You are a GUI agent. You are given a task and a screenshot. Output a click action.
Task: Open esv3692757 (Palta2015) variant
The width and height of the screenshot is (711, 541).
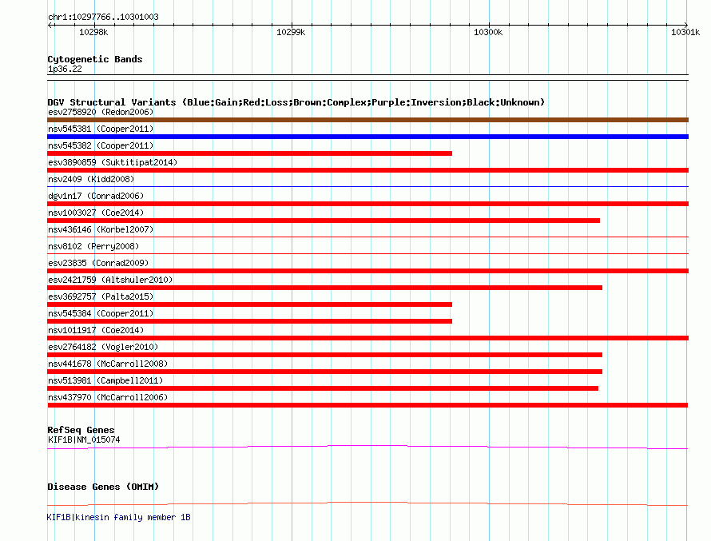tap(101, 296)
